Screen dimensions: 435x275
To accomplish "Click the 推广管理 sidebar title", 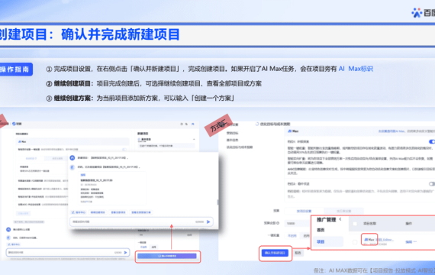I will (x=327, y=219).
